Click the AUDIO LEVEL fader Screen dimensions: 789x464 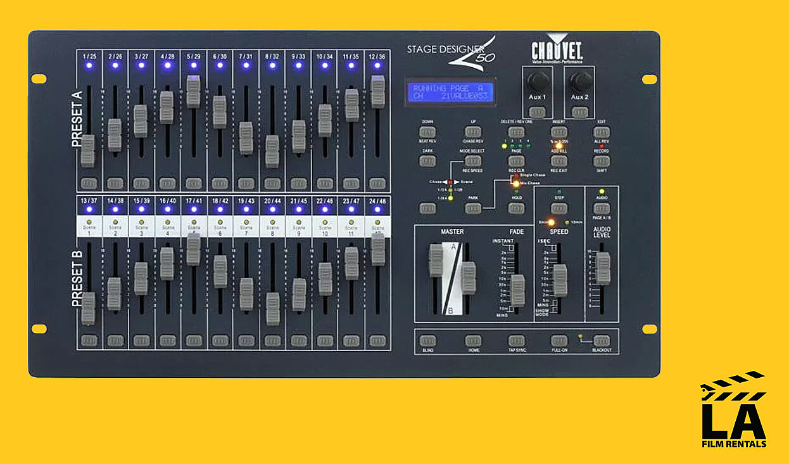[603, 267]
